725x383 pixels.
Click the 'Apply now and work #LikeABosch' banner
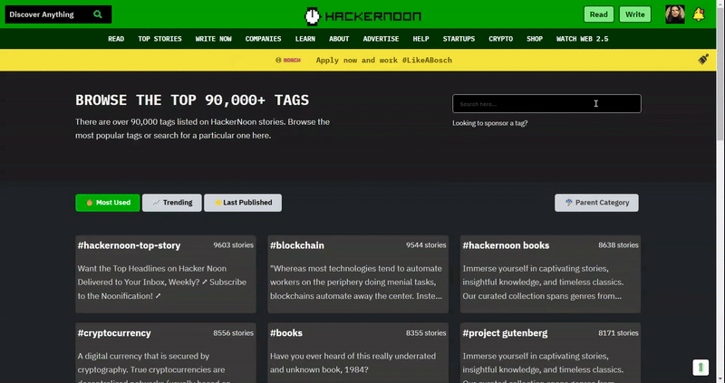[383, 60]
